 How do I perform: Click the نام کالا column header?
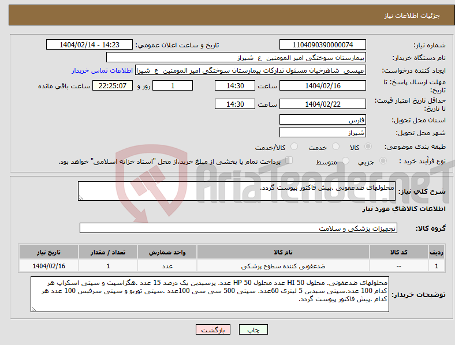pyautogui.click(x=283, y=252)
